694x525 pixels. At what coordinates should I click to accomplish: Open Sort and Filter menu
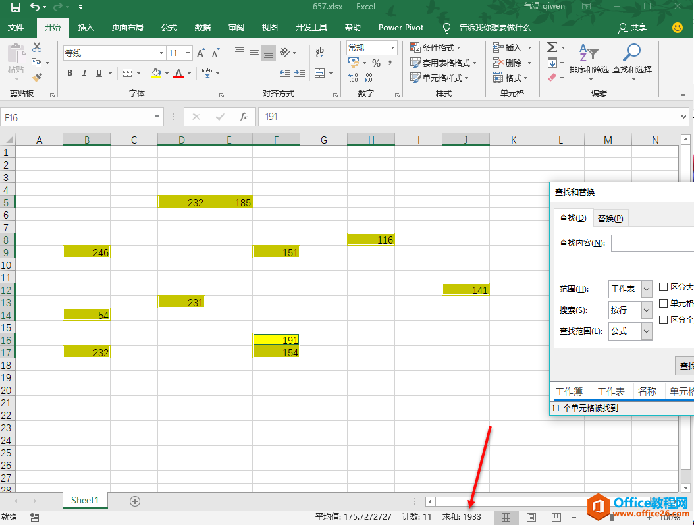[x=589, y=62]
